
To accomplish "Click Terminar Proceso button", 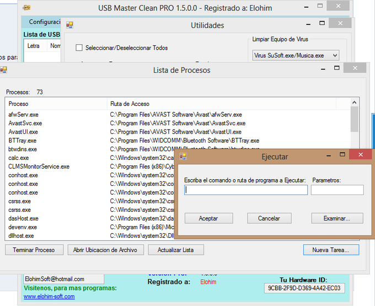I will pos(34,250).
